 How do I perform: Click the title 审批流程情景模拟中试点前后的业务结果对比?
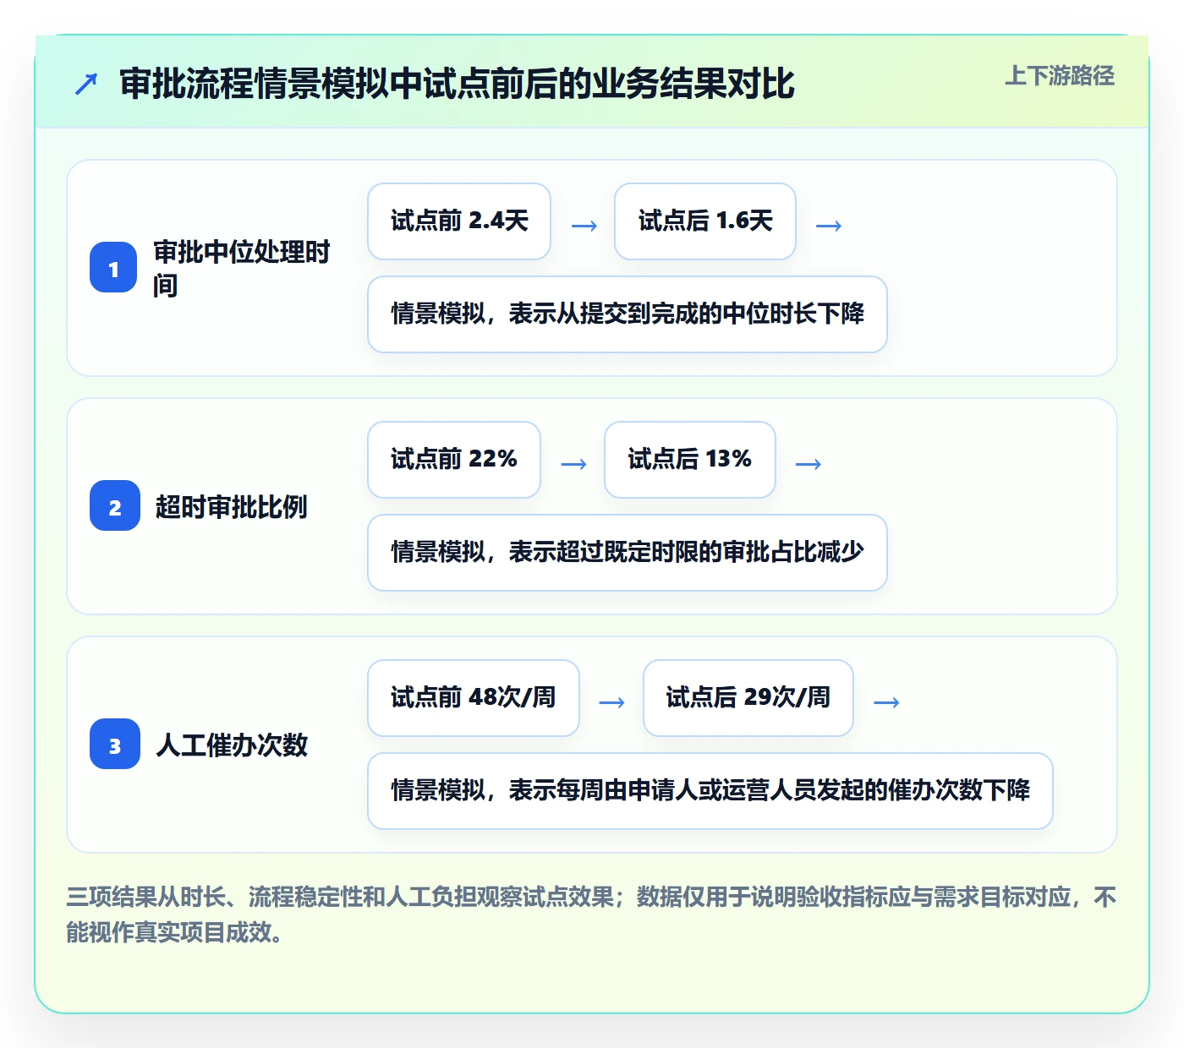tap(458, 84)
